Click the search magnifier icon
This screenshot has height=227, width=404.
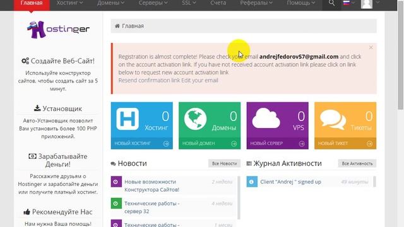[331, 3]
